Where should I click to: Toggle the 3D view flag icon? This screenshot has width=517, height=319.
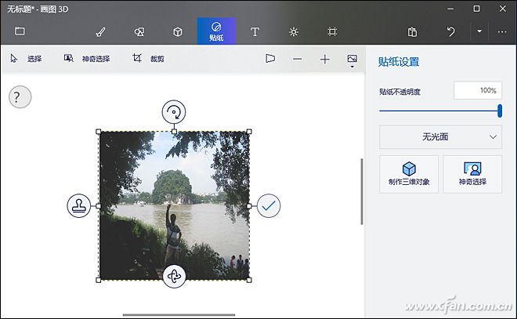(x=270, y=59)
